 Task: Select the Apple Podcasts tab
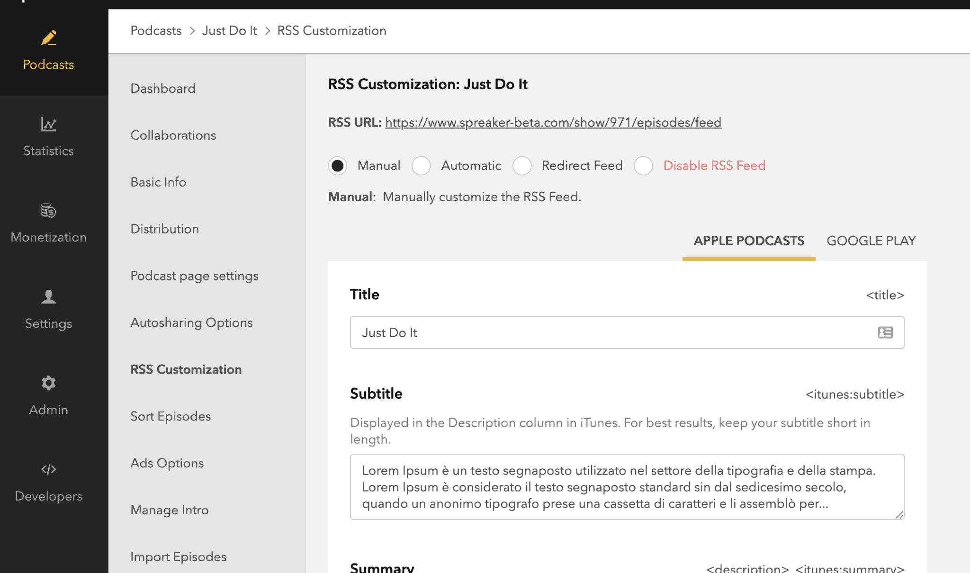[x=748, y=241]
